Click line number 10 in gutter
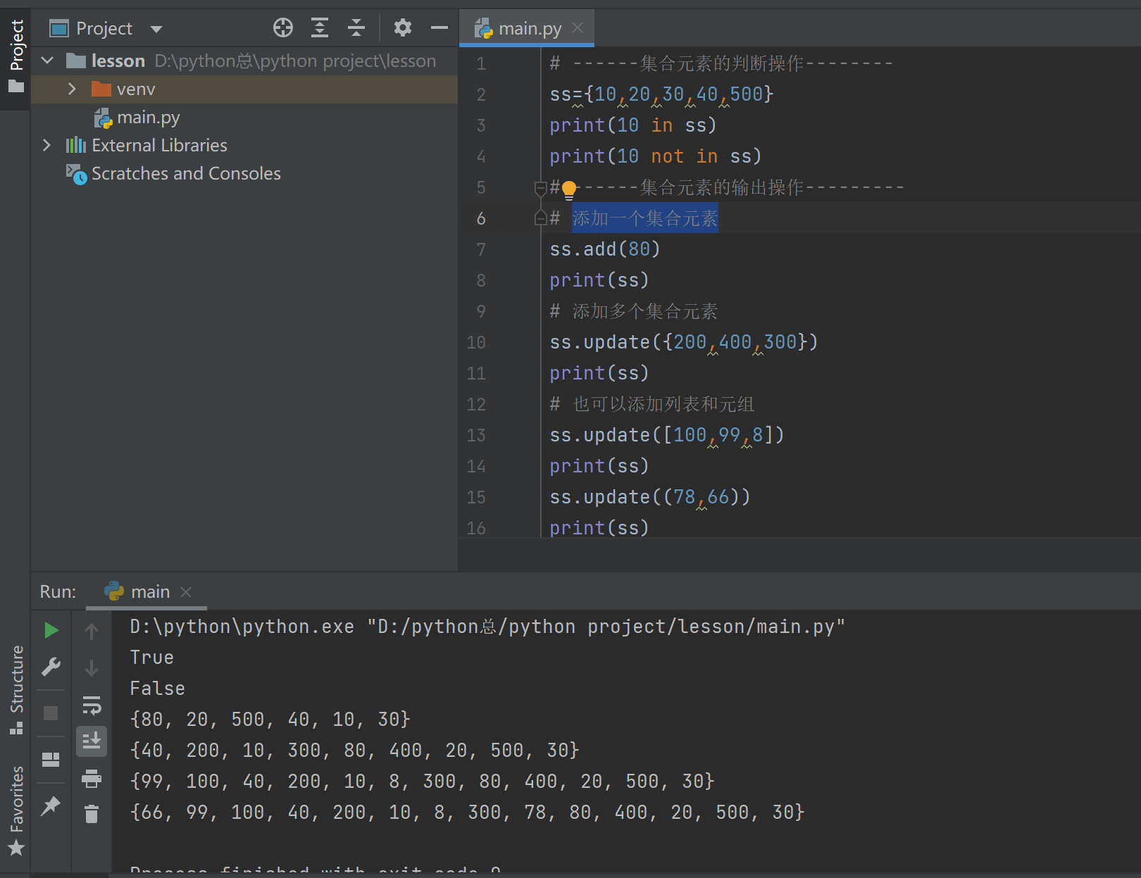Image resolution: width=1141 pixels, height=878 pixels. pyautogui.click(x=476, y=342)
